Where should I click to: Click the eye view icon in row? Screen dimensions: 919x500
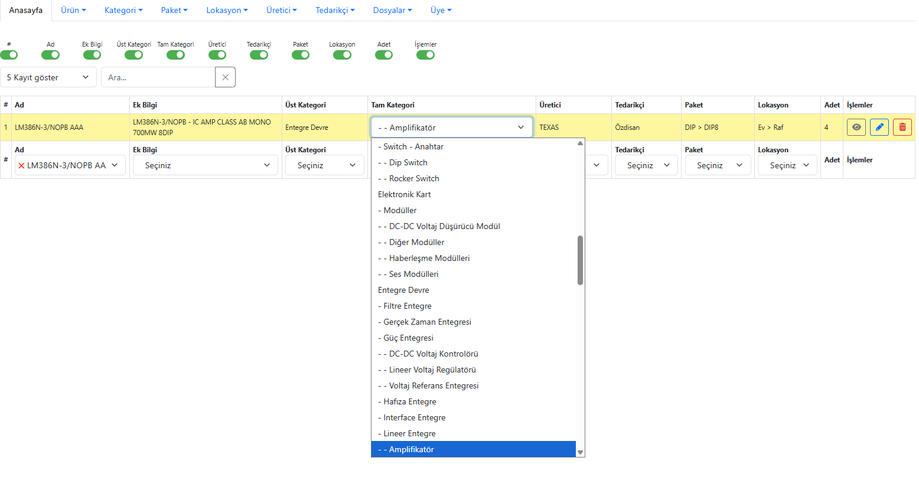[x=856, y=127]
